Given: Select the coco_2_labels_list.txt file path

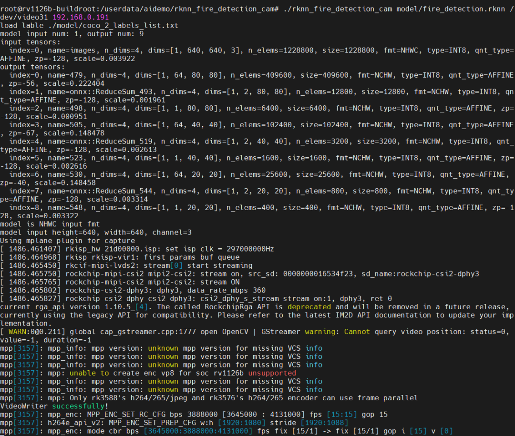Looking at the screenshot, I should tap(113, 25).
